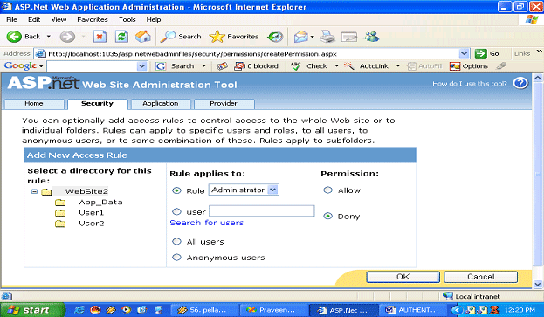544x317 pixels.
Task: Click the green Go arrow button
Action: (480, 53)
